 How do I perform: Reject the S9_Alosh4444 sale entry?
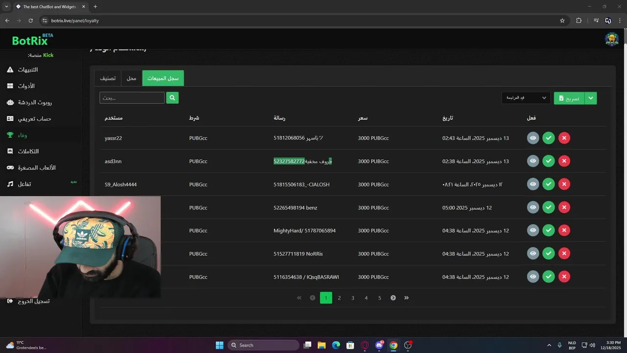(564, 184)
